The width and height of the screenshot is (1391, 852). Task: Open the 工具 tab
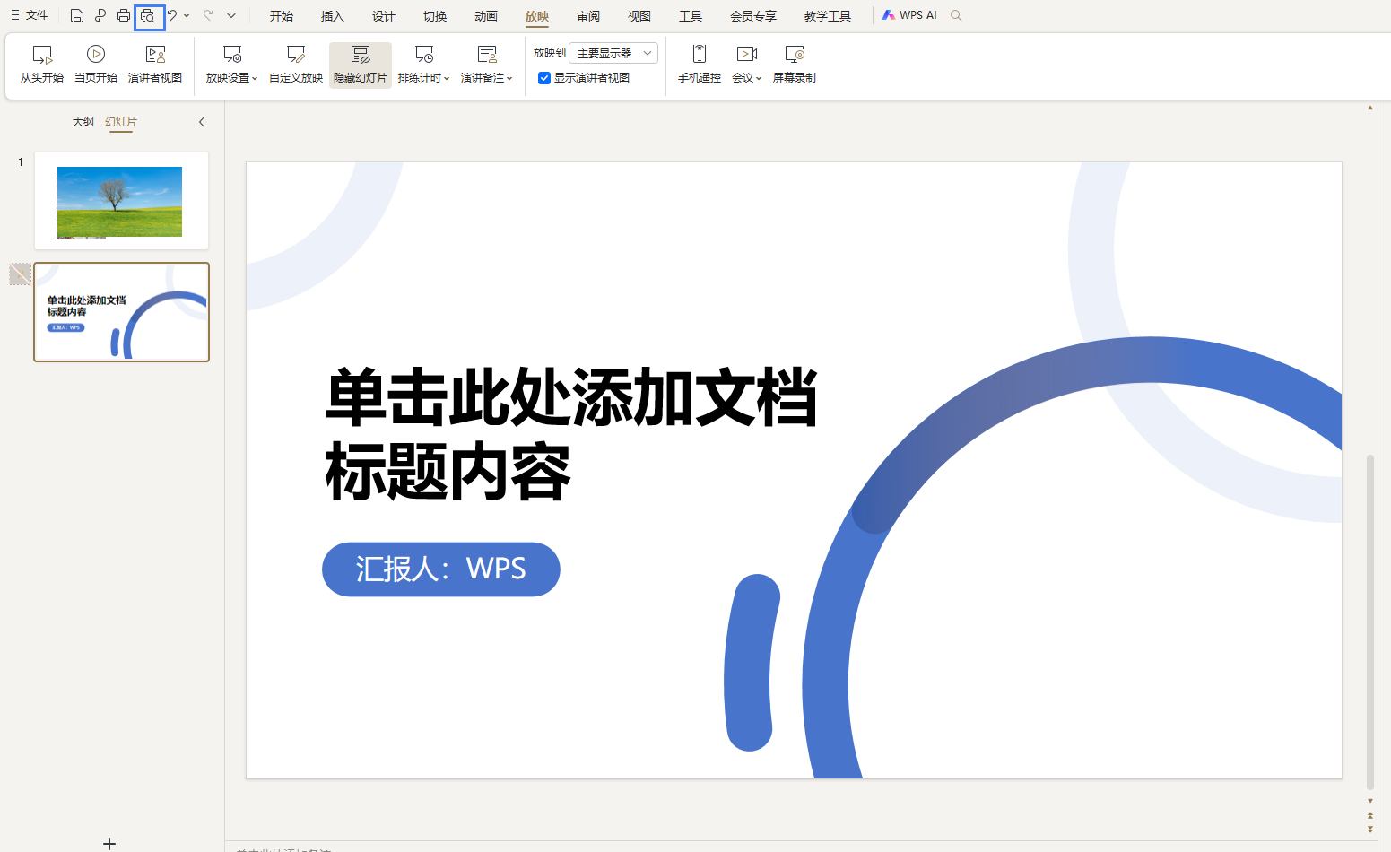pyautogui.click(x=691, y=16)
